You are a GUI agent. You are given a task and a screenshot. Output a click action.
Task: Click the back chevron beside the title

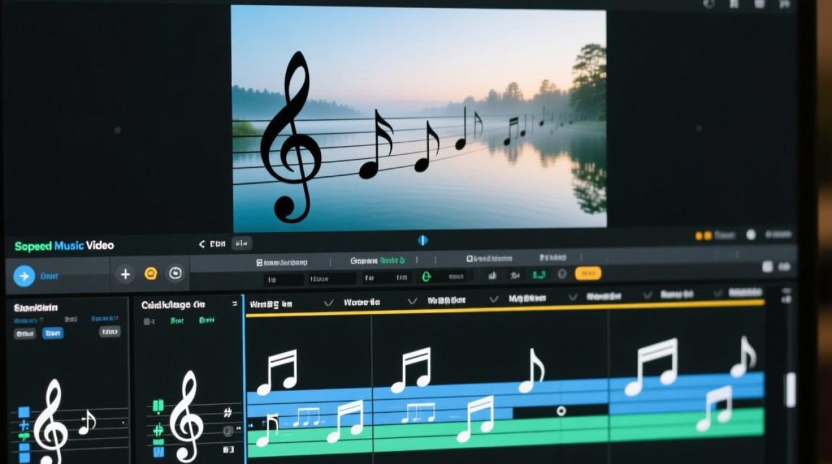[x=201, y=244]
